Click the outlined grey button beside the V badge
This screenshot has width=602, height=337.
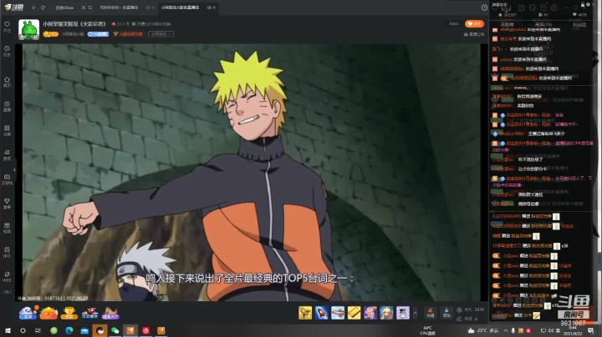point(161,34)
